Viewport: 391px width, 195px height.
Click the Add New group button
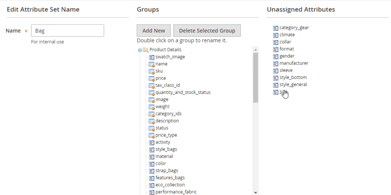[153, 31]
